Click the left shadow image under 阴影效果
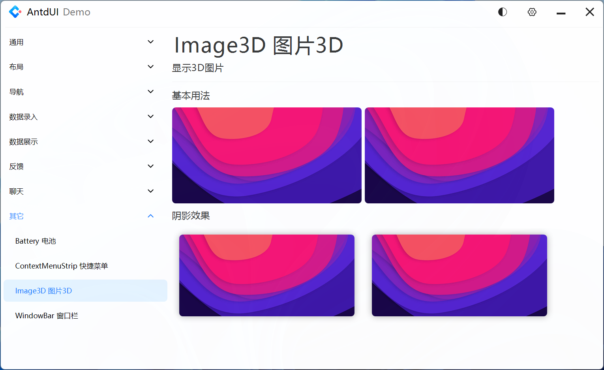The height and width of the screenshot is (370, 604). click(x=266, y=275)
